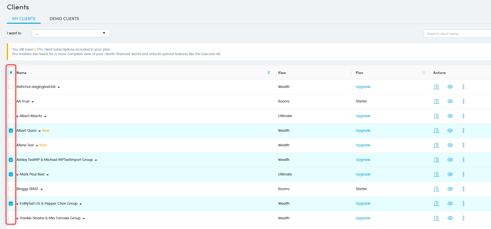Select the My Clients tab

point(24,19)
